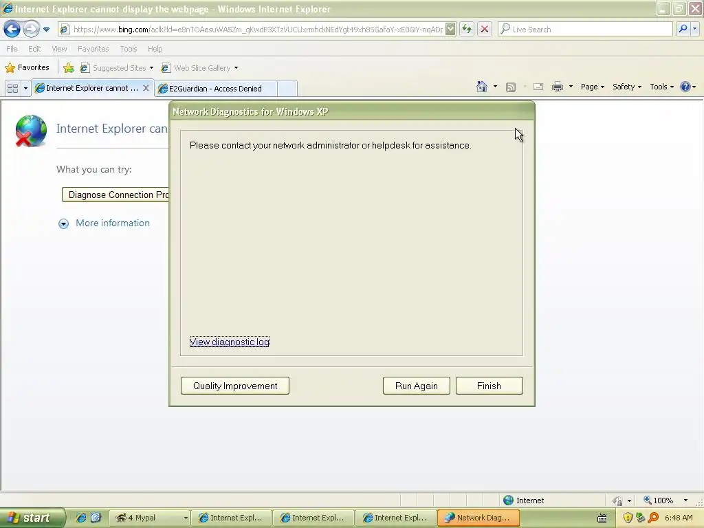The image size is (704, 528).
Task: Expand the address bar dropdown arrow
Action: coord(450,30)
